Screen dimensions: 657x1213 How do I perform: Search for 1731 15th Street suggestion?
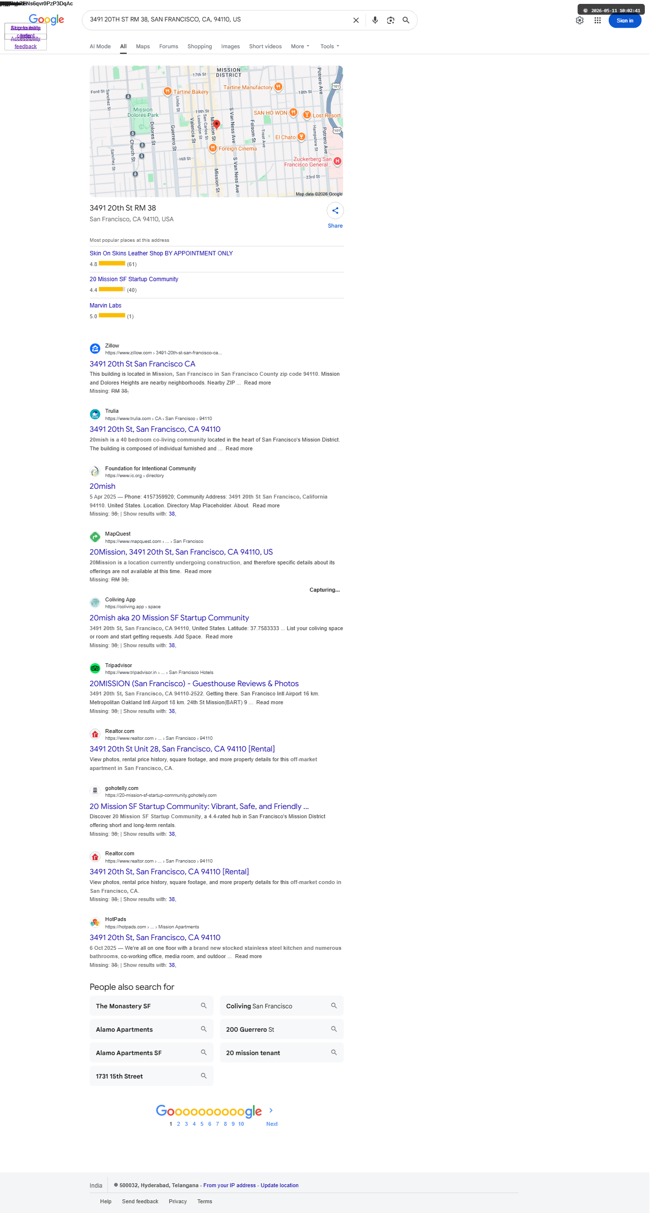[x=152, y=1076]
